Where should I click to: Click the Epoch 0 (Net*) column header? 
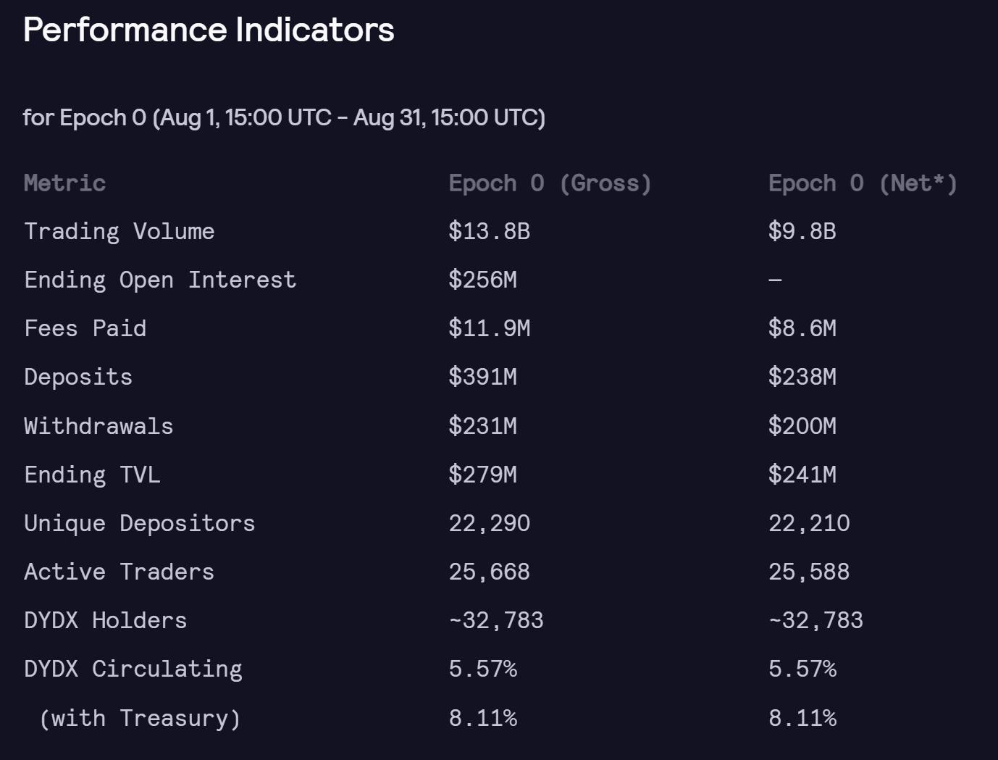click(x=863, y=183)
